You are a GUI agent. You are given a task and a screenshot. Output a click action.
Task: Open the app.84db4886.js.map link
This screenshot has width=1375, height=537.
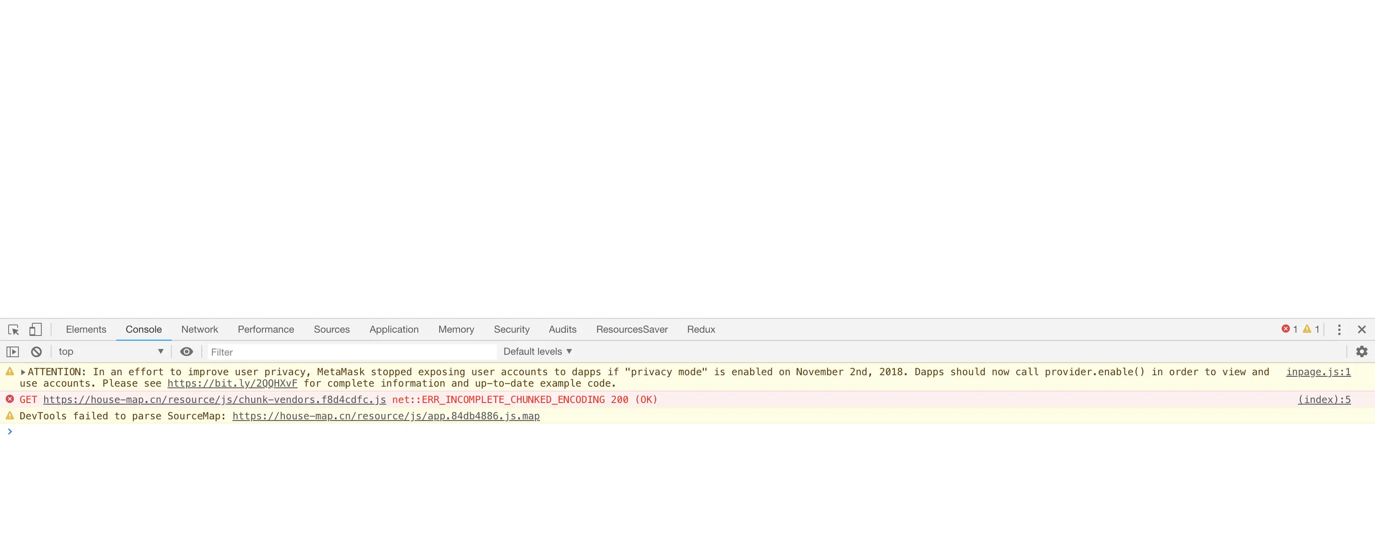pyautogui.click(x=386, y=416)
